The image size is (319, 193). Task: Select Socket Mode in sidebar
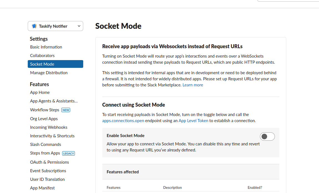click(x=42, y=64)
